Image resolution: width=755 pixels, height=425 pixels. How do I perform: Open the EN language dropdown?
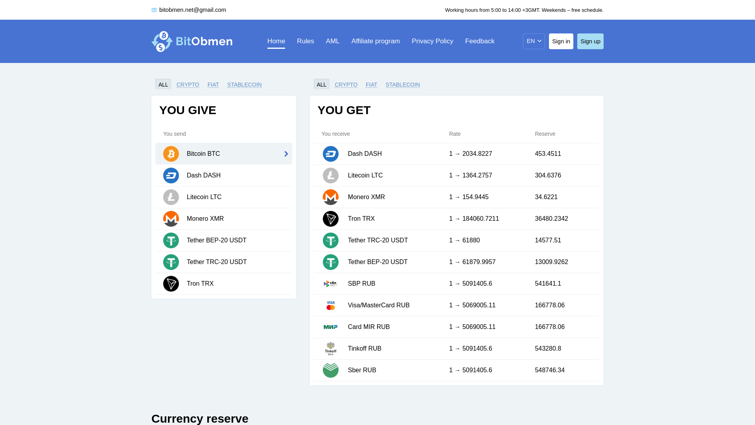534,41
